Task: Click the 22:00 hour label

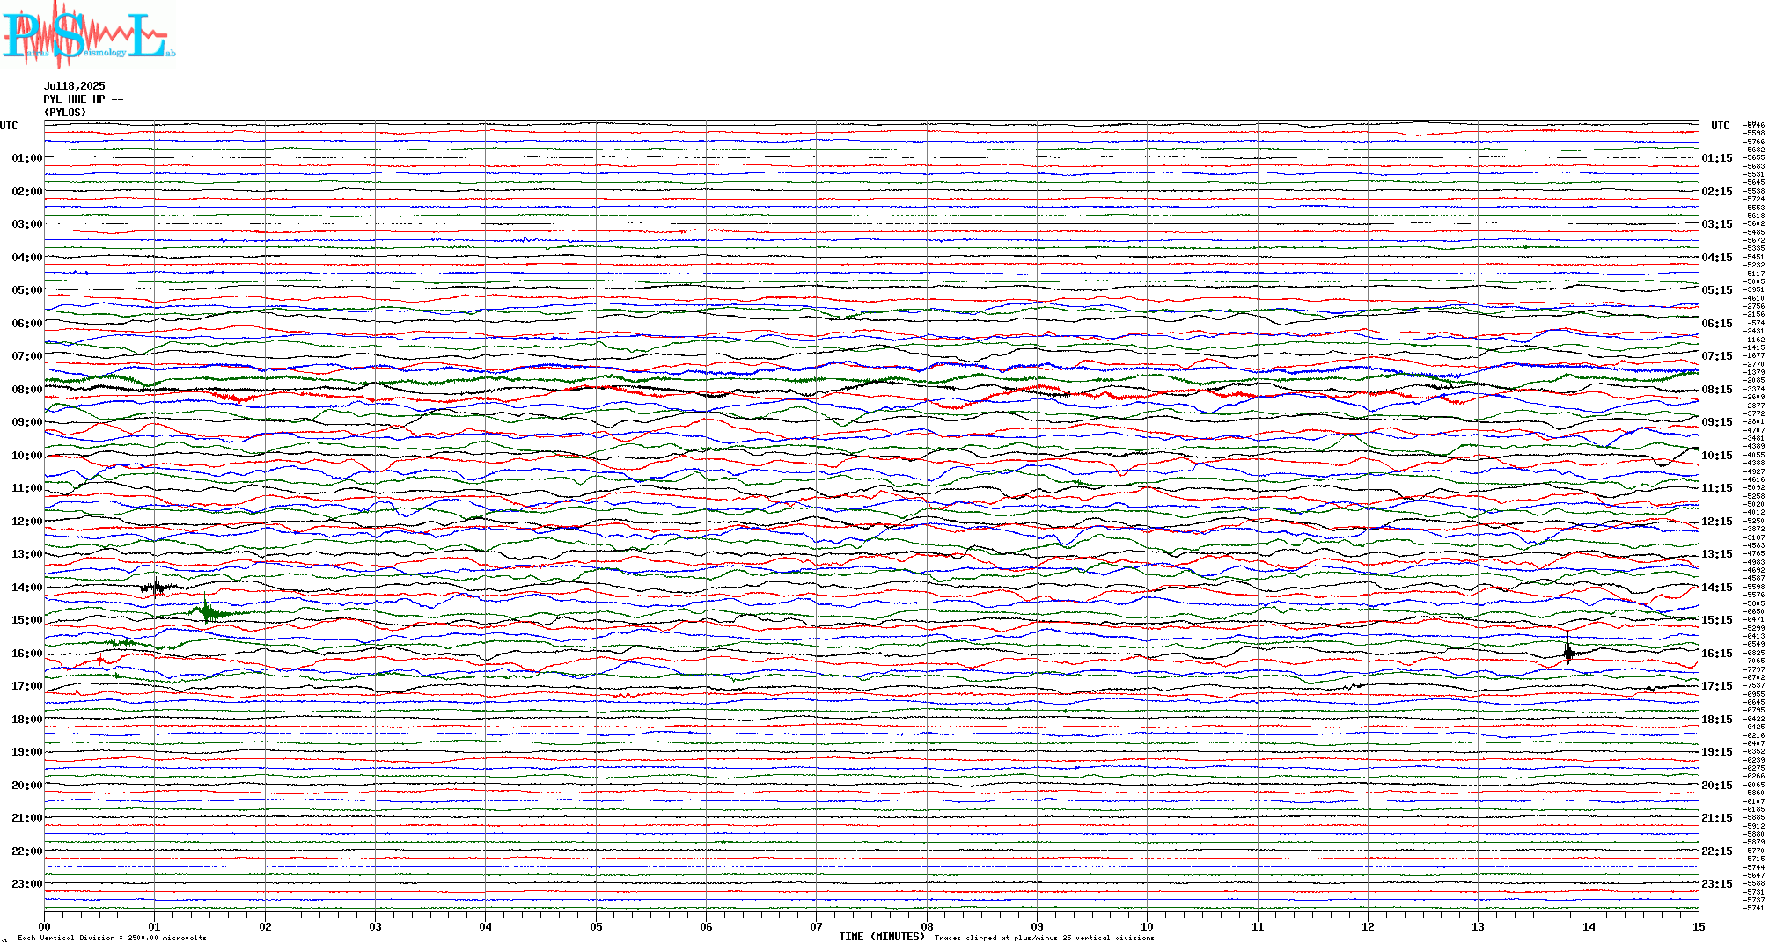Action: point(26,851)
